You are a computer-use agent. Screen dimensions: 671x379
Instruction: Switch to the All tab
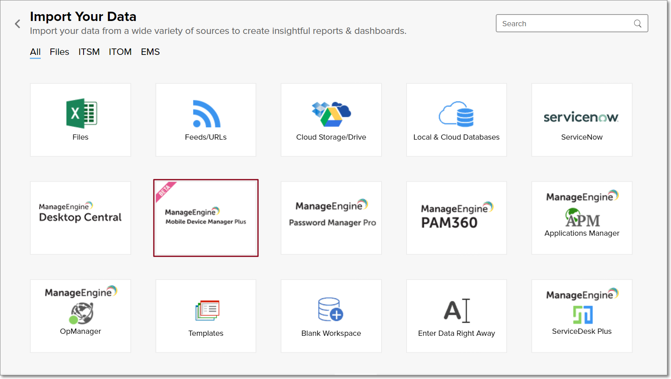(x=35, y=52)
